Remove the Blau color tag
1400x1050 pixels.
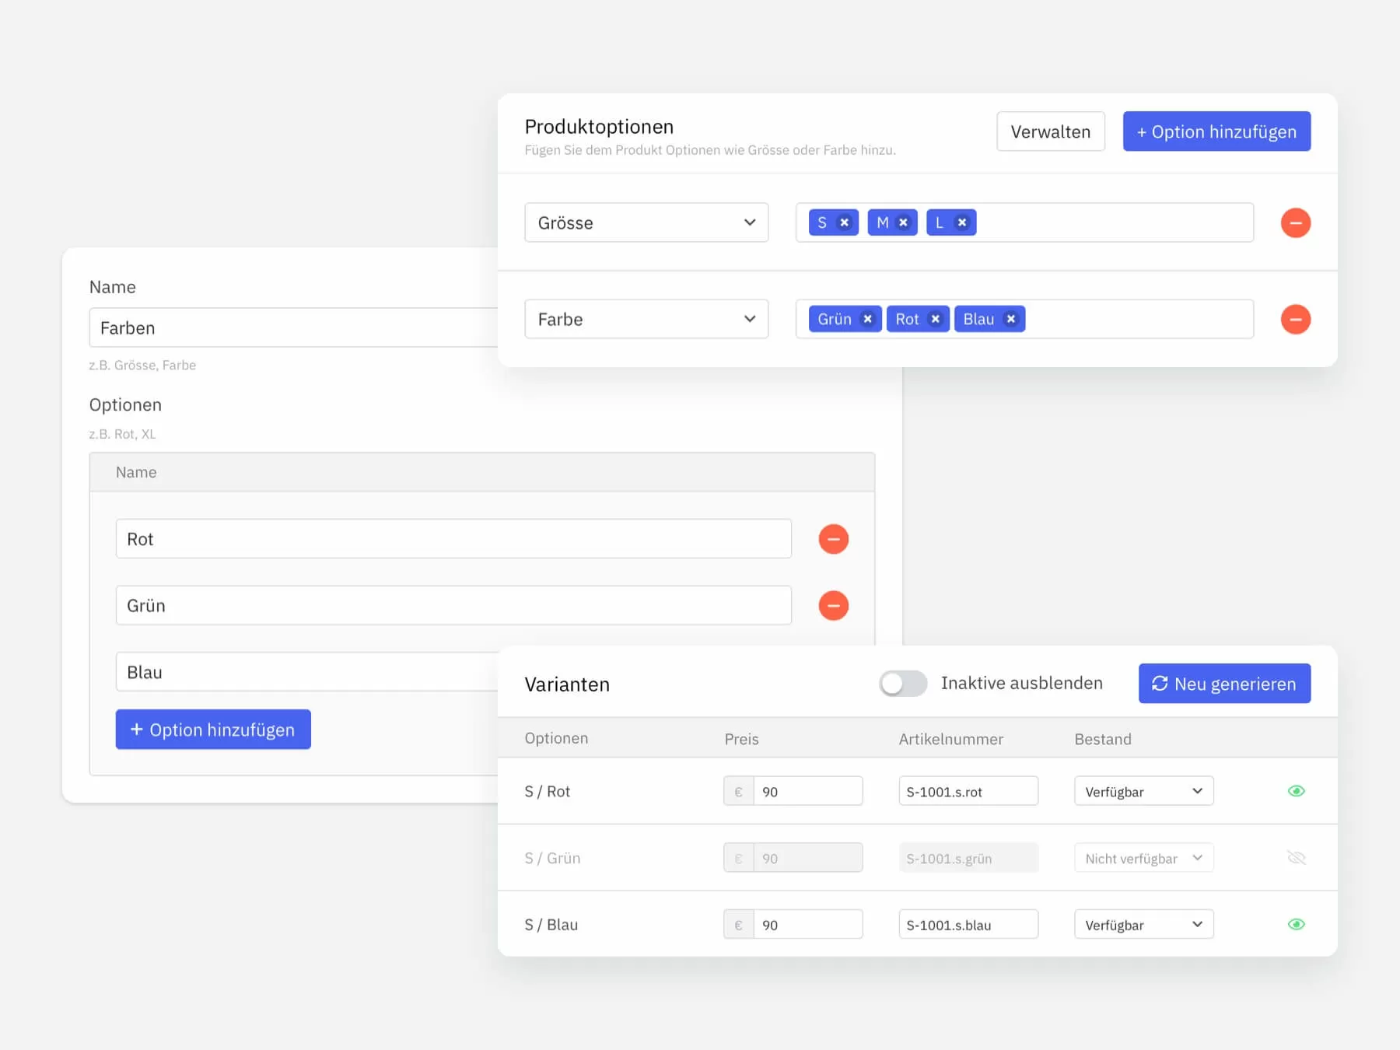[x=1010, y=320]
